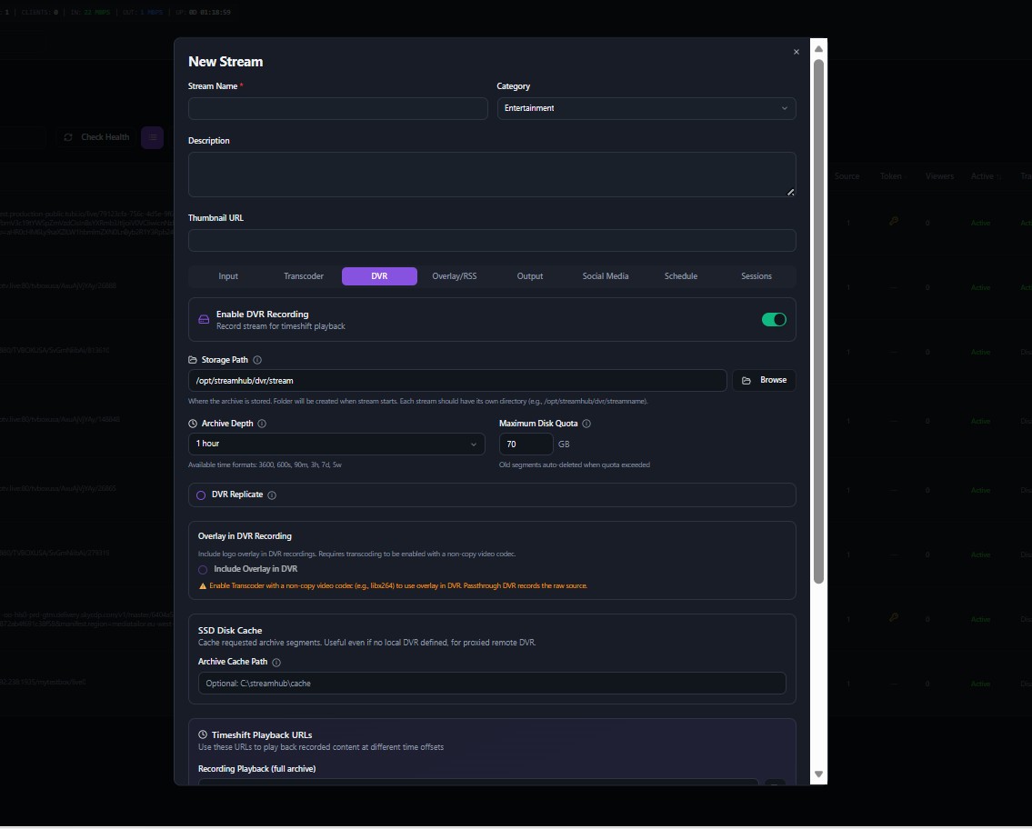This screenshot has width=1032, height=829.
Task: Click the first row token key icon
Action: (893, 222)
